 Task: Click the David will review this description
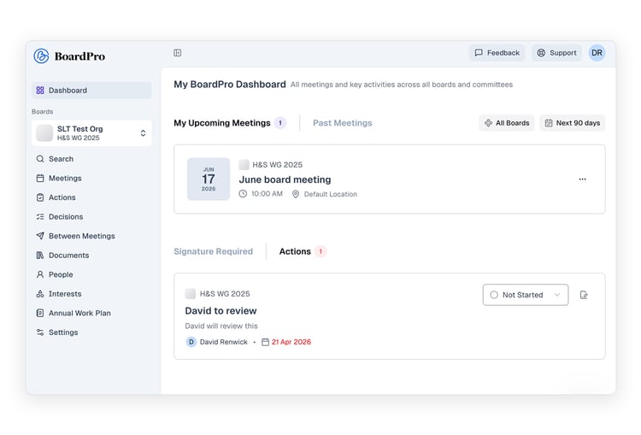[x=221, y=326]
